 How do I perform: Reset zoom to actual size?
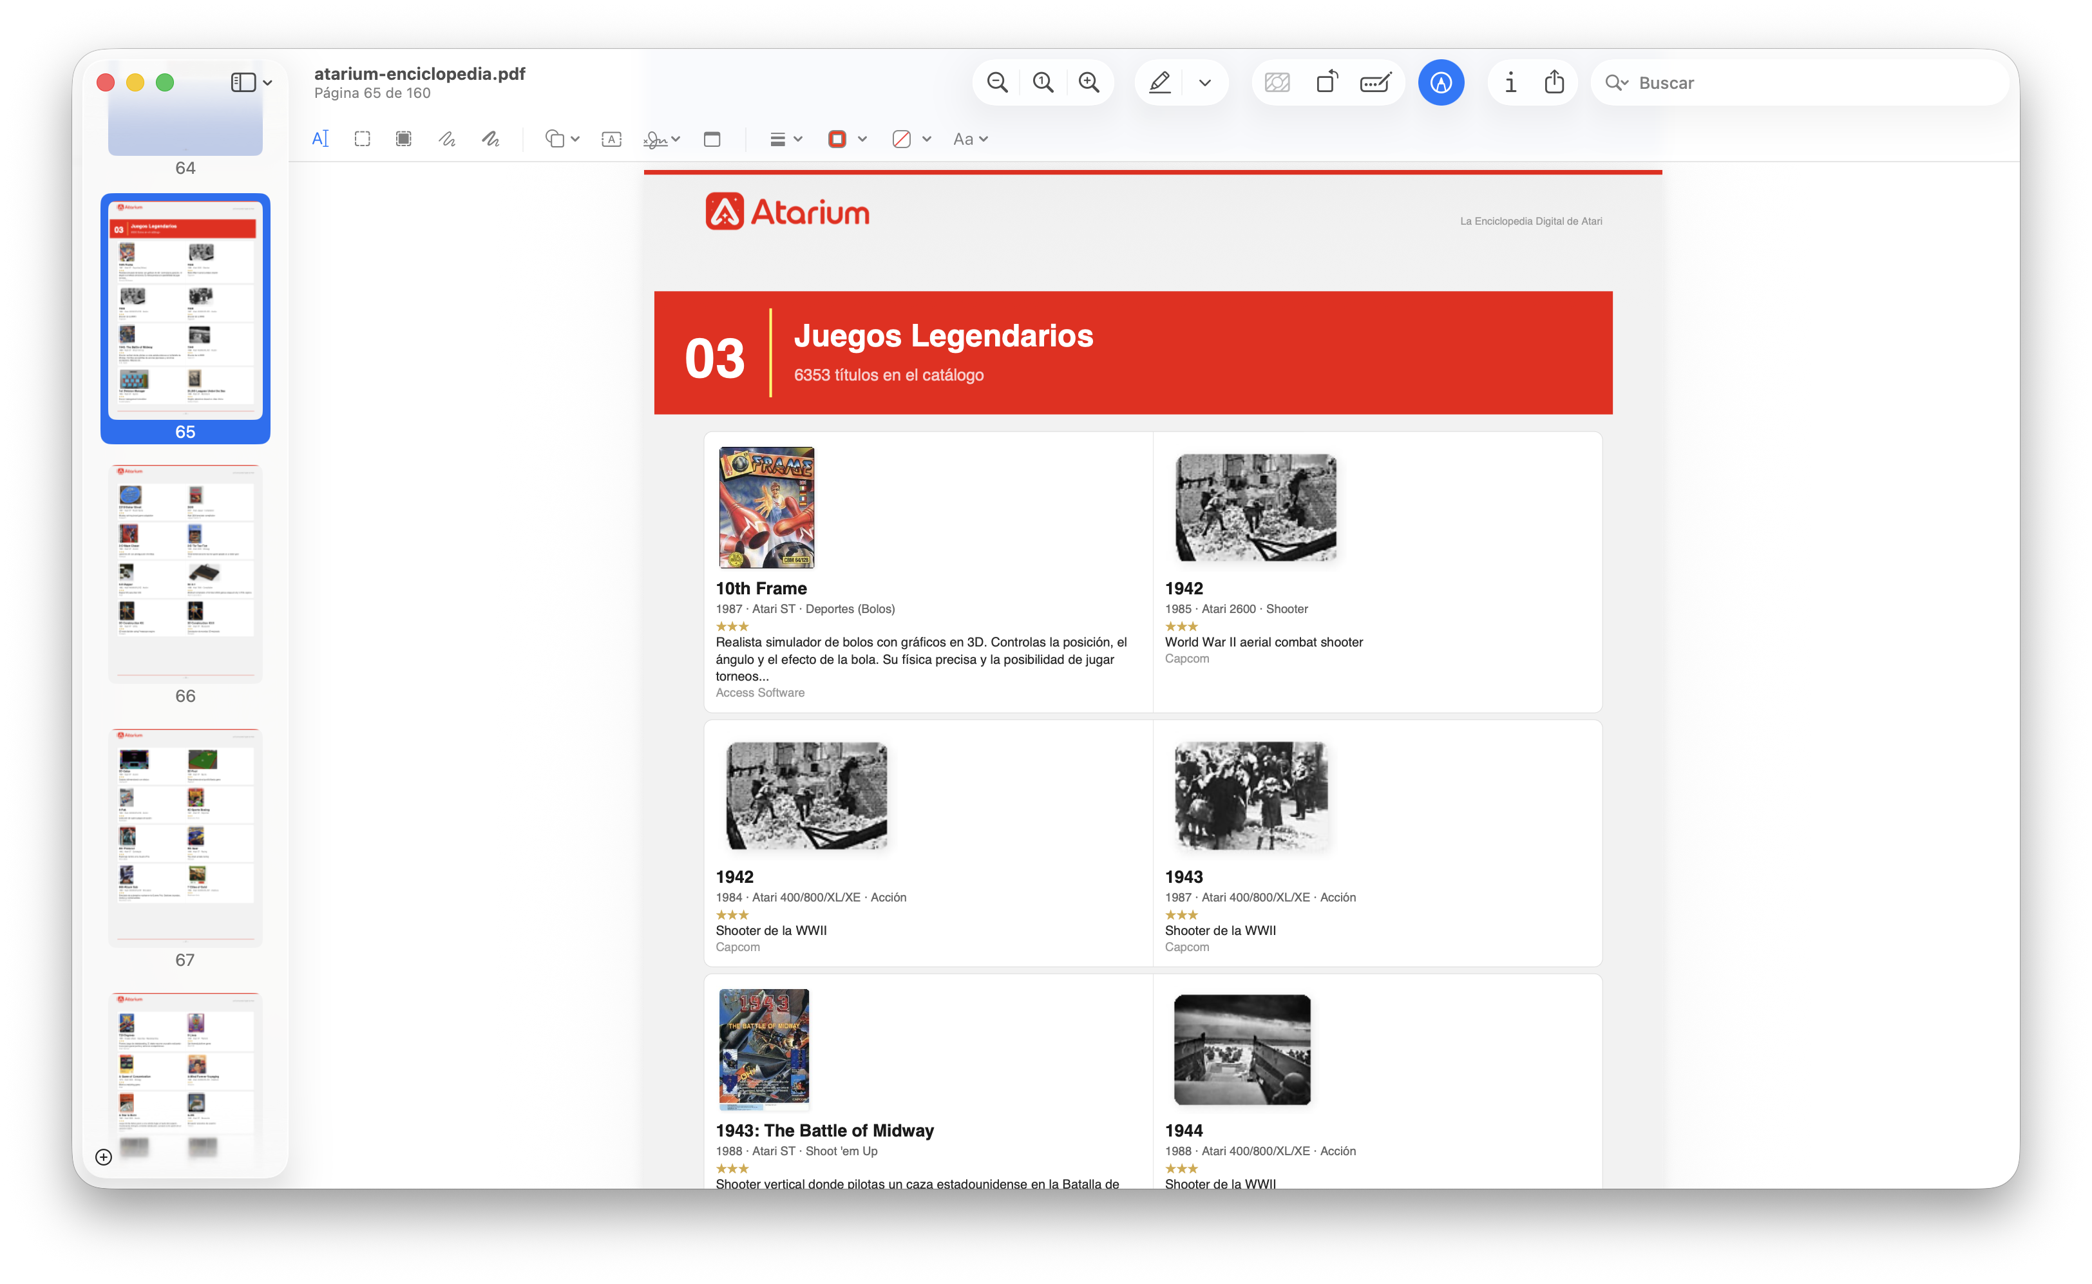tap(1043, 82)
